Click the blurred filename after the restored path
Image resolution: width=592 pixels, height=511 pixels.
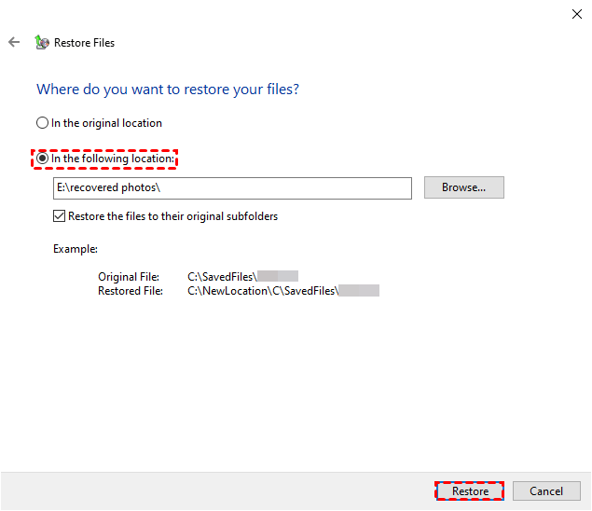click(x=359, y=291)
